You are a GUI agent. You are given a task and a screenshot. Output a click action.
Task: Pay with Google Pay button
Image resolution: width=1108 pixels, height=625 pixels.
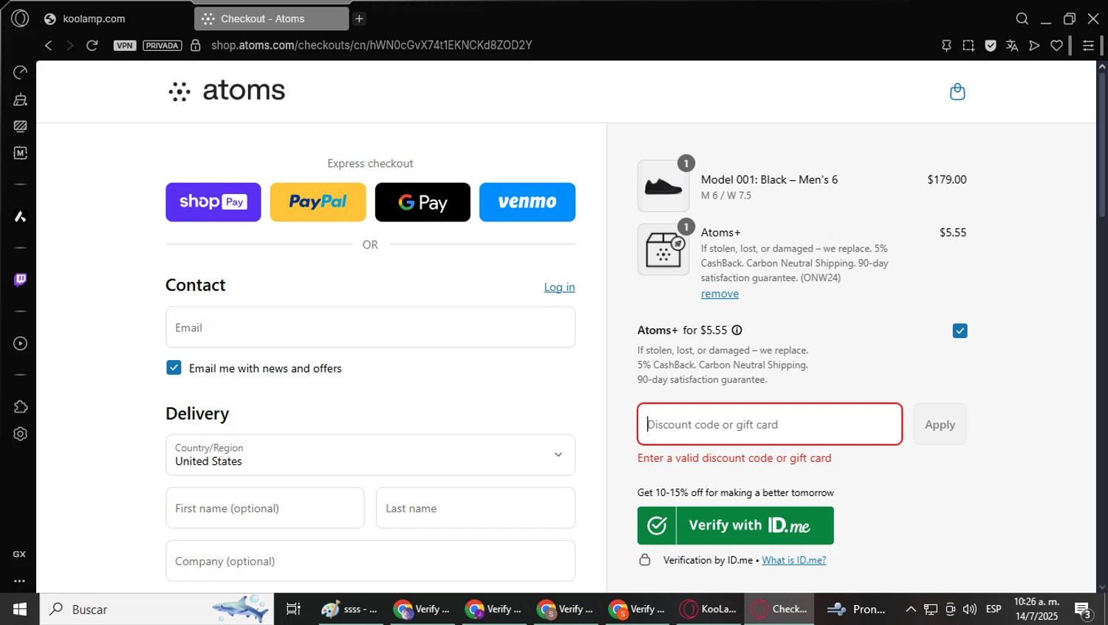pyautogui.click(x=423, y=202)
